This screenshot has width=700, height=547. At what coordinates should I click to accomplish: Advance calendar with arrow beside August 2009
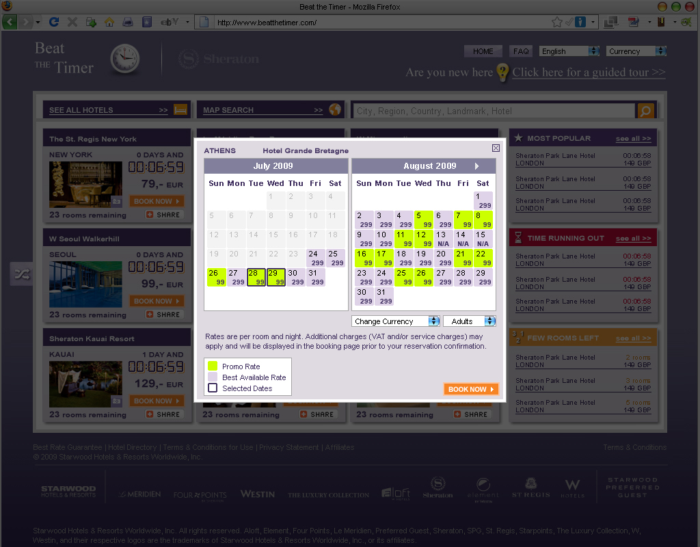coord(476,166)
